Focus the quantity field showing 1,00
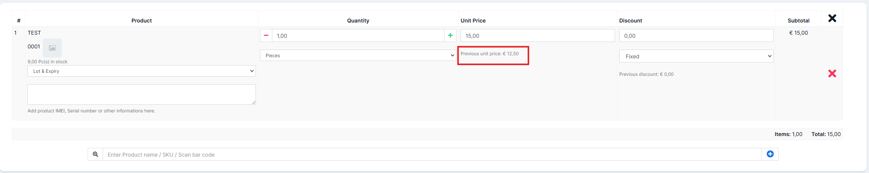Viewport: 869px width, 173px height. 358,35
